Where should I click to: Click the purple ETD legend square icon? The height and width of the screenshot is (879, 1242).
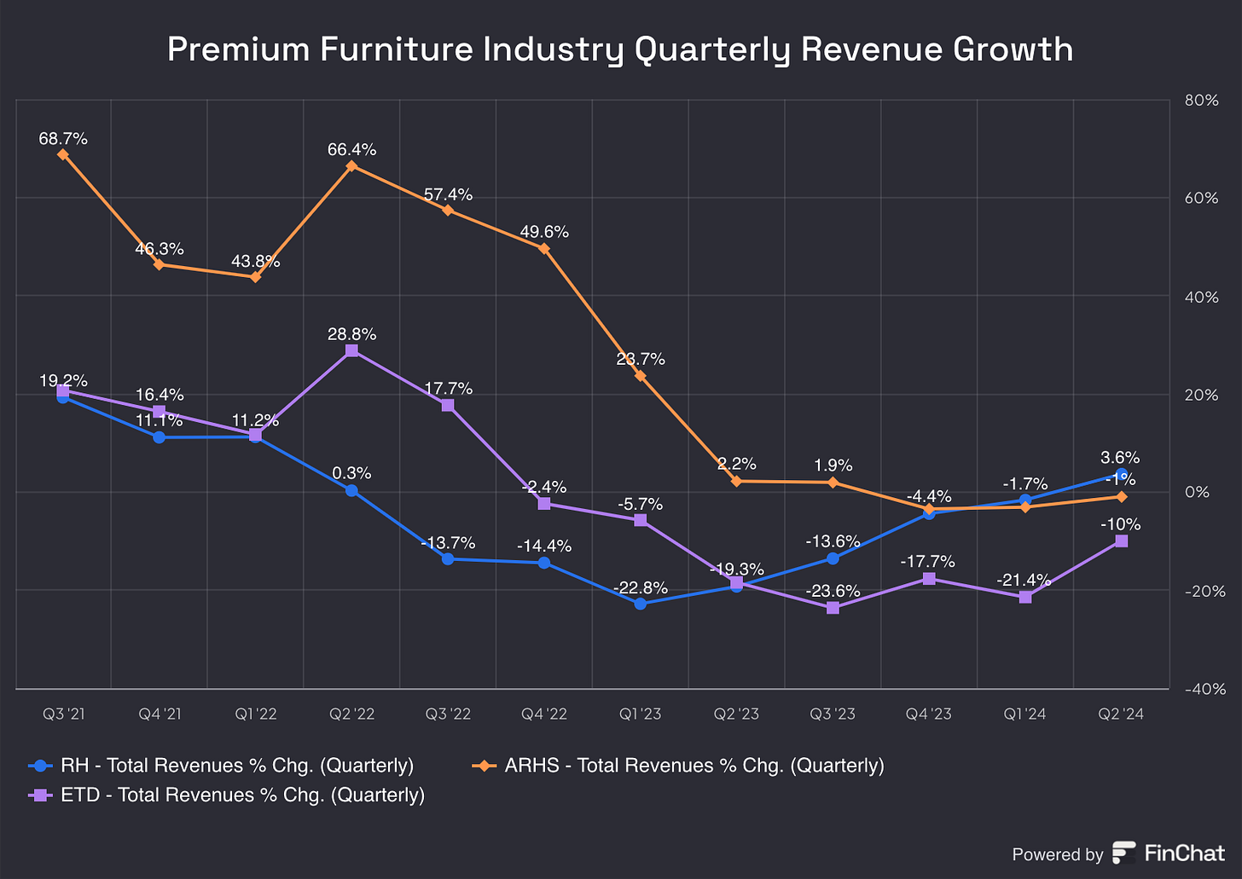click(41, 795)
